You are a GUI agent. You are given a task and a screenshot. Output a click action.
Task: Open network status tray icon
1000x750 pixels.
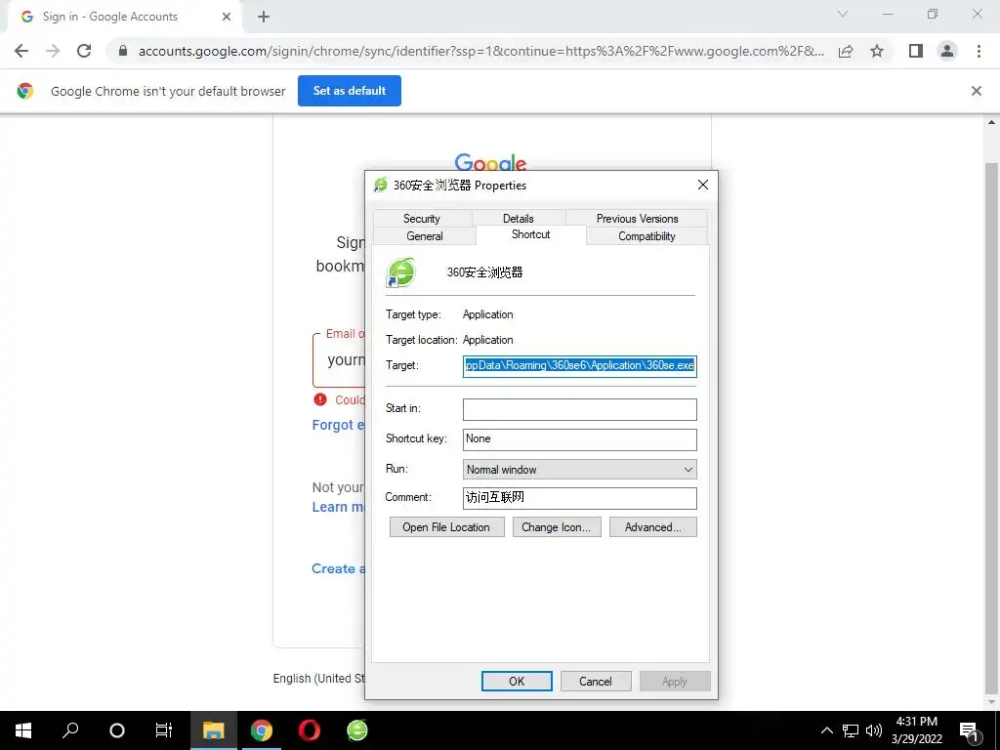(851, 730)
